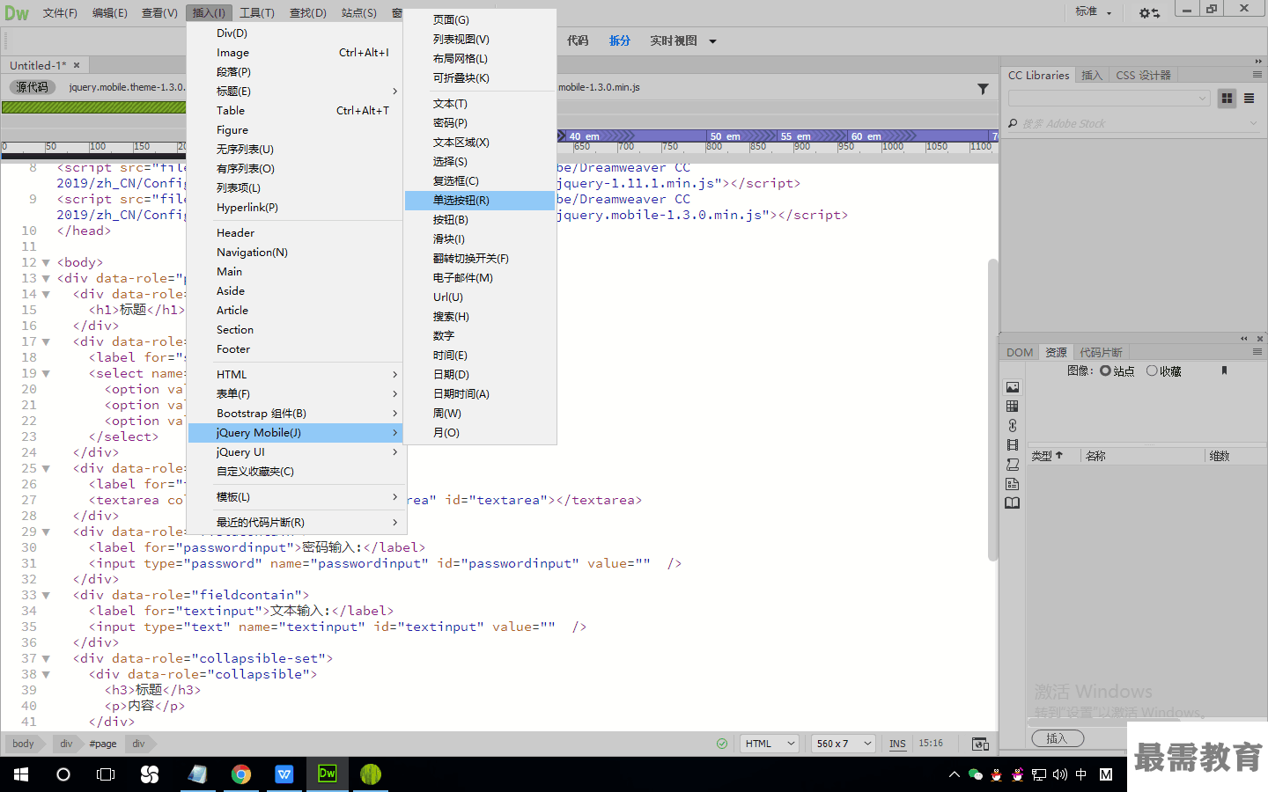Switch to CSS 设计器 tab
The image size is (1268, 792).
tap(1143, 76)
